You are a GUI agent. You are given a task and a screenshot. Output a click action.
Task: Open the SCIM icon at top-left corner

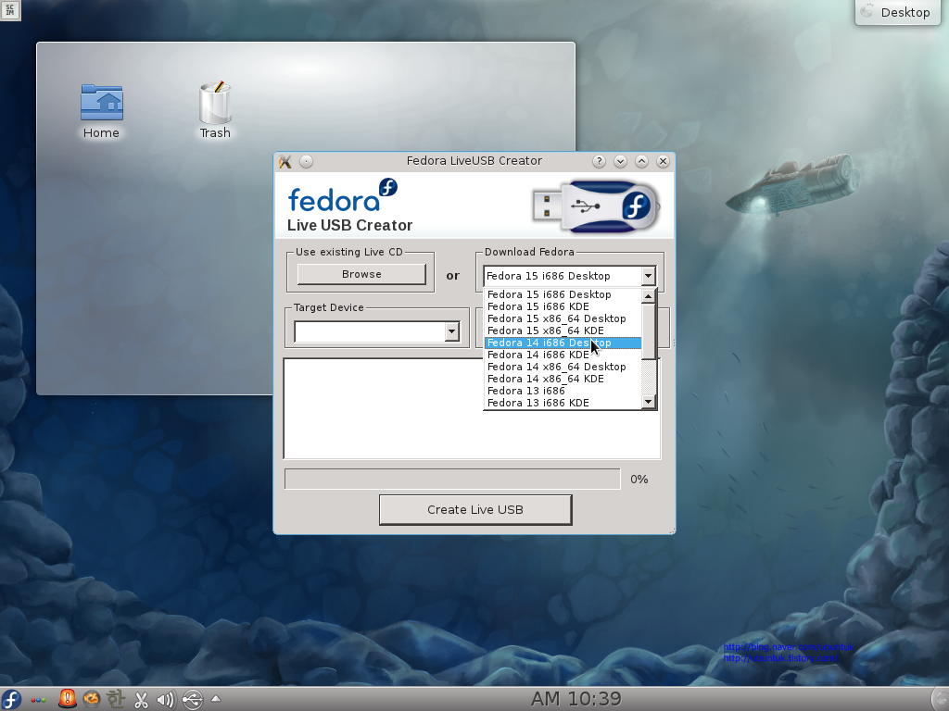10,9
